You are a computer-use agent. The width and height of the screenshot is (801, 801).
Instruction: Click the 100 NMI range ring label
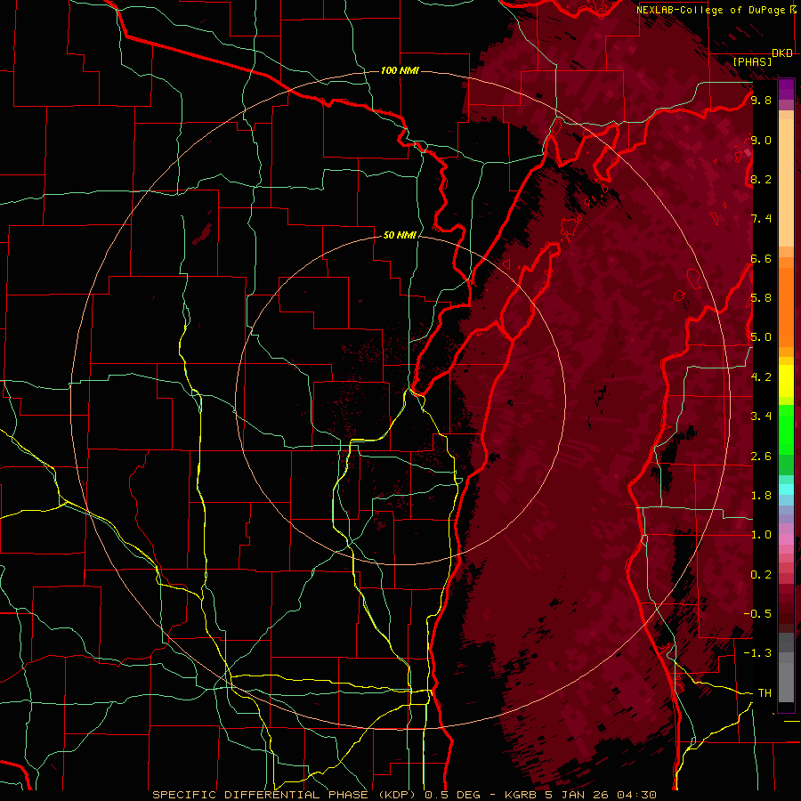point(400,70)
